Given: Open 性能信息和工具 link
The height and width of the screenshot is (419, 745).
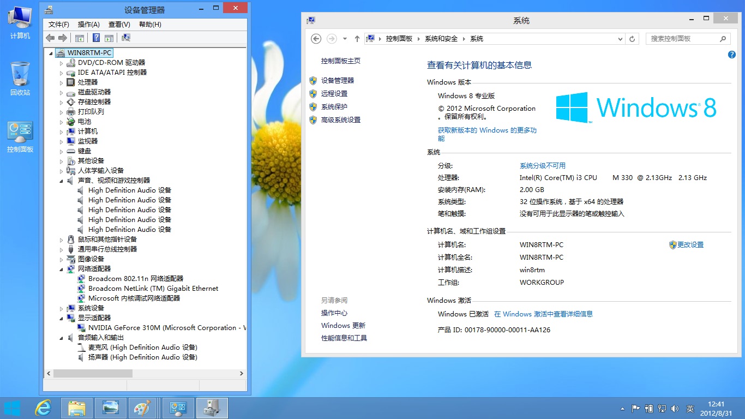Looking at the screenshot, I should [x=344, y=338].
